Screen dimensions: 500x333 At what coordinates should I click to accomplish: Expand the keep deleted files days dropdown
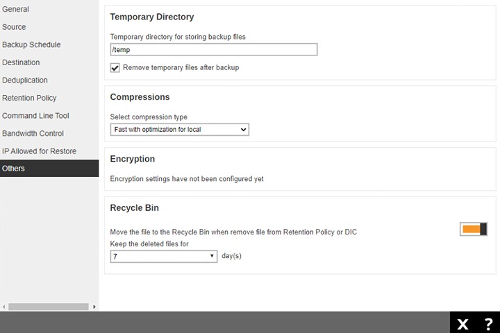coord(164,256)
